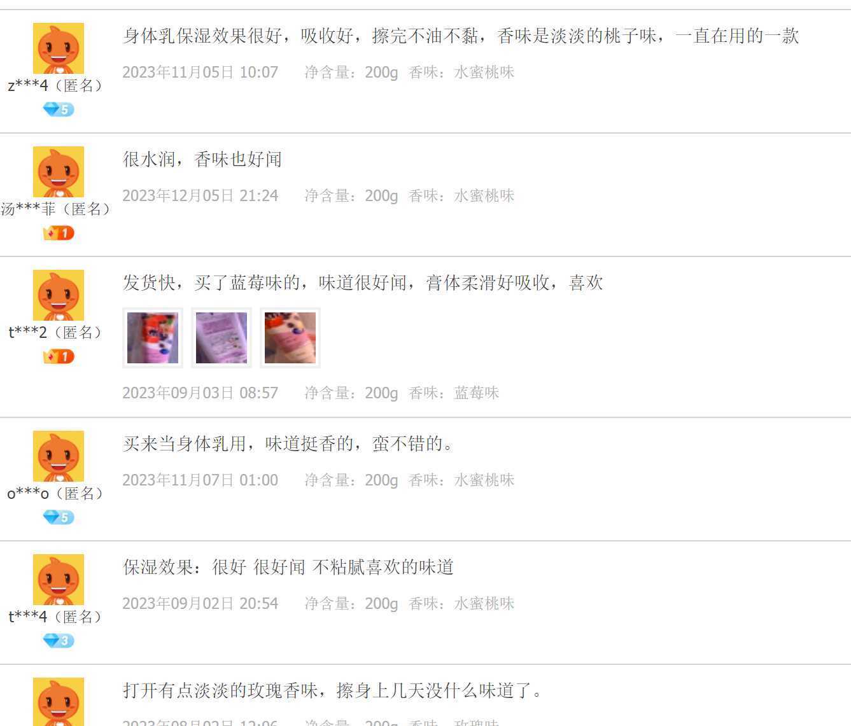Click blue diamond level 3 badge under t***4
The width and height of the screenshot is (851, 726).
pos(59,641)
